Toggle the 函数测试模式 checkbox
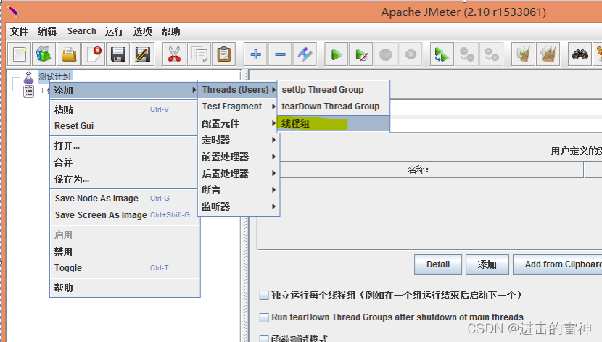This screenshot has height=342, width=602. 264,339
